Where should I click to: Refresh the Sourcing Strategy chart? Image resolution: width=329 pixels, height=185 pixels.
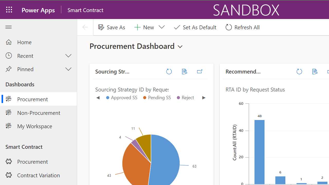[x=169, y=72]
